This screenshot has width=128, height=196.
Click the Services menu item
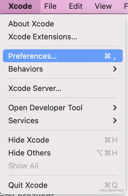63,121
